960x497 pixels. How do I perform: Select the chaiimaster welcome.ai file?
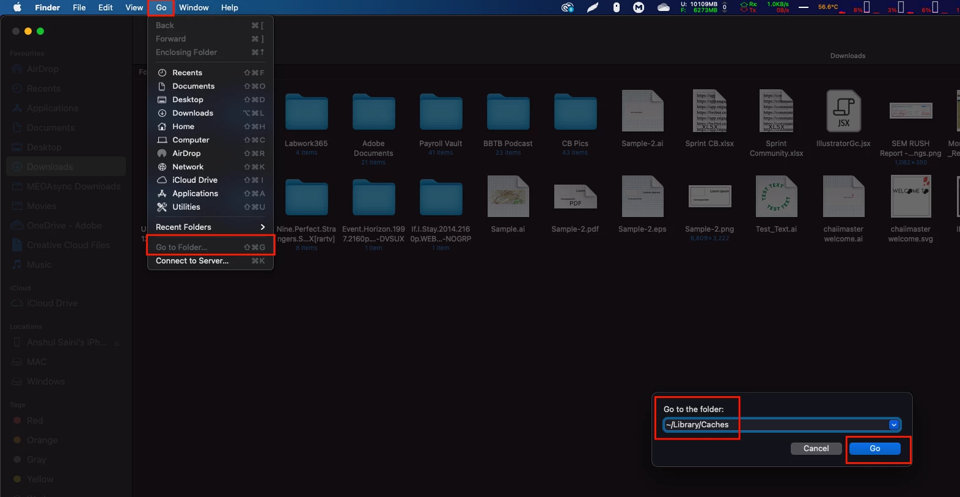pyautogui.click(x=843, y=208)
